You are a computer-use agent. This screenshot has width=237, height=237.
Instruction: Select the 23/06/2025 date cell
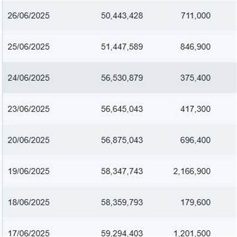coord(28,109)
